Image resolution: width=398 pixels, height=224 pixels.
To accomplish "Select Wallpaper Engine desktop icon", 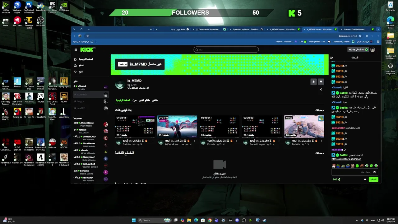I will tap(17, 8).
